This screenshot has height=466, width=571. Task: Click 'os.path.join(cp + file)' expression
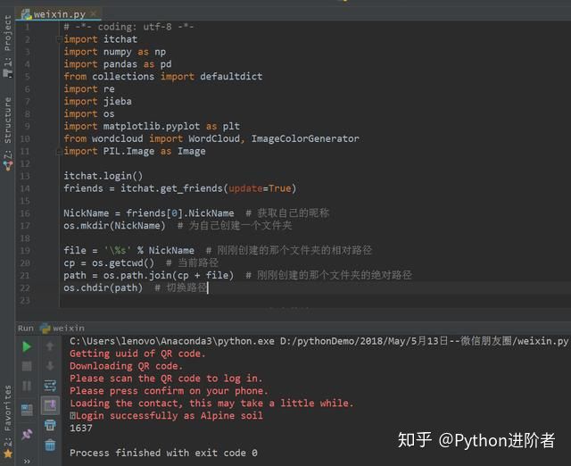click(x=169, y=275)
